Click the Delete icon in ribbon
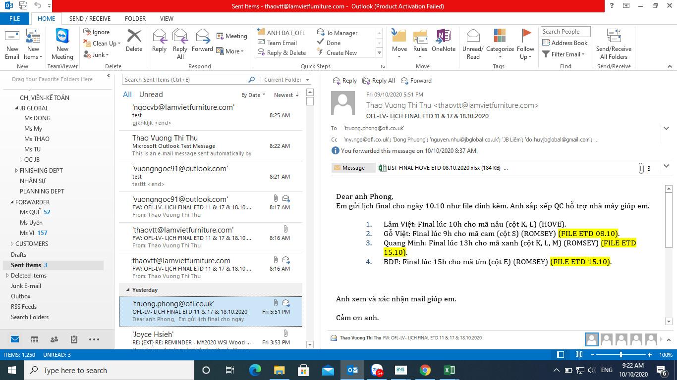677x380 pixels. [x=134, y=41]
